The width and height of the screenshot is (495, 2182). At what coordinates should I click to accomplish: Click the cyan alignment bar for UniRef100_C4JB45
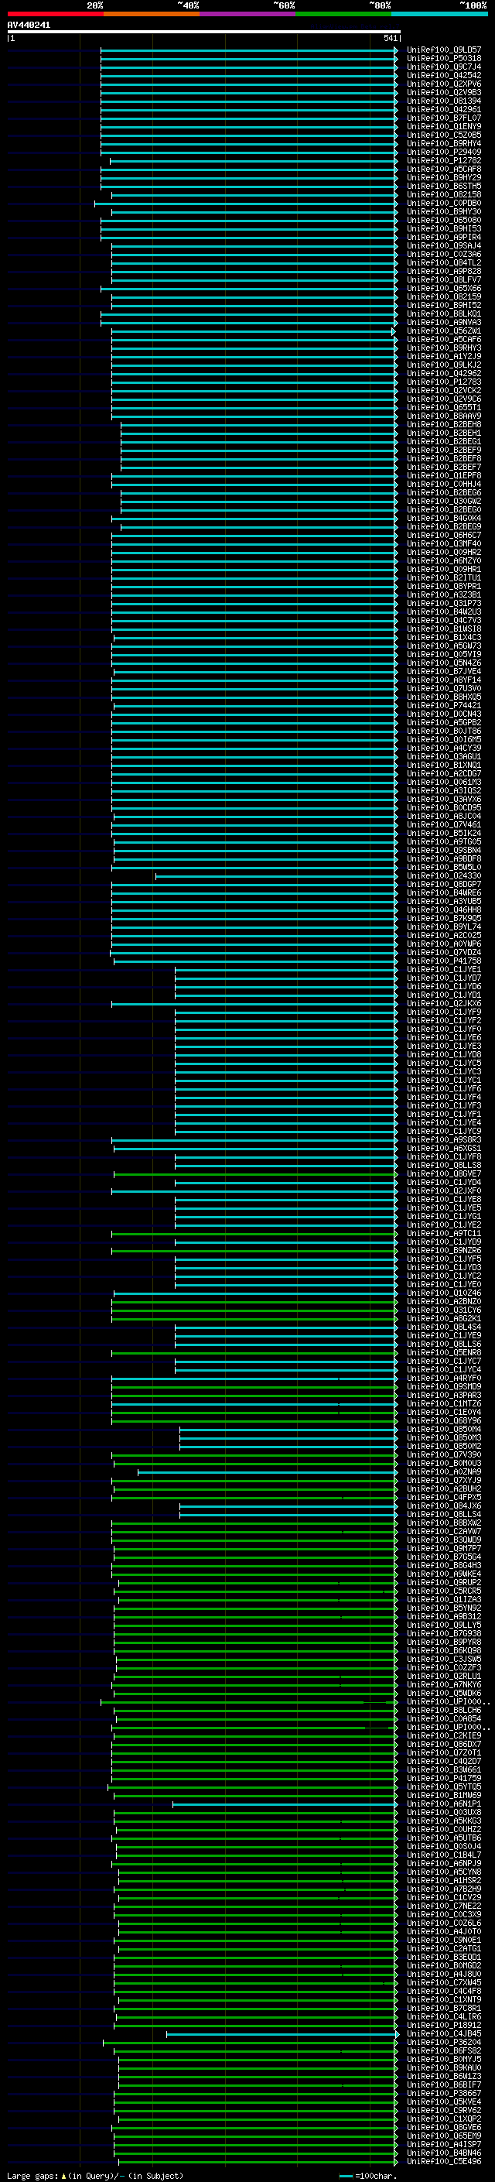point(282,2033)
